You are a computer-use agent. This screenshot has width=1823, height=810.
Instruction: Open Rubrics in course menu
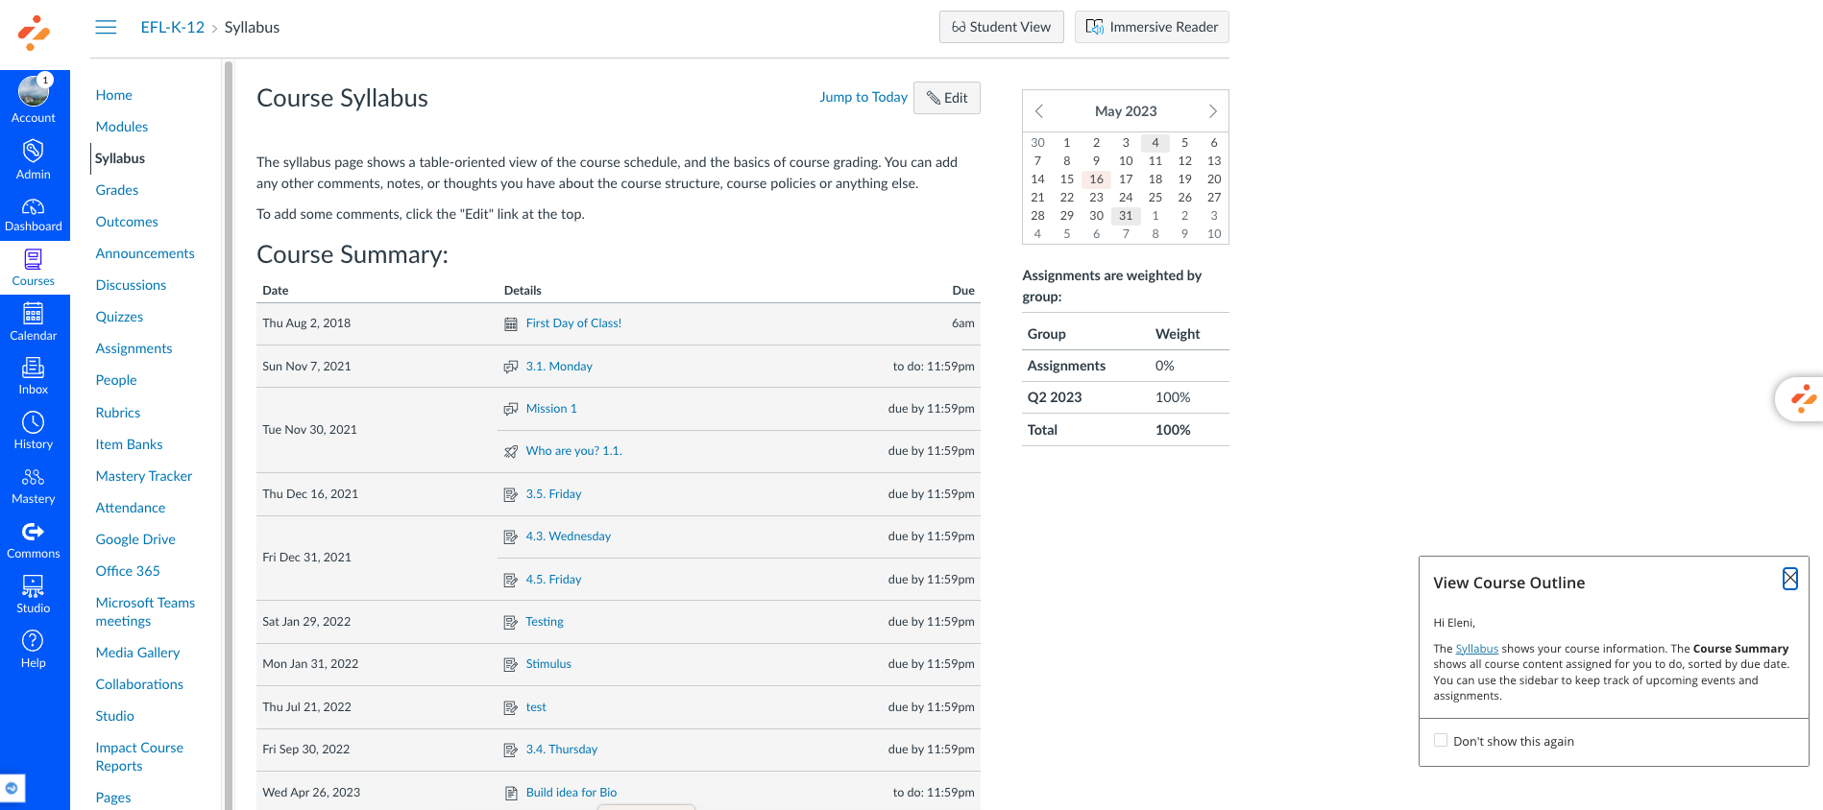118,413
